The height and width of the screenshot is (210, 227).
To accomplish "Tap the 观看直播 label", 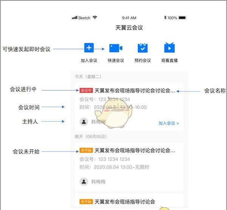I will point(169,60).
